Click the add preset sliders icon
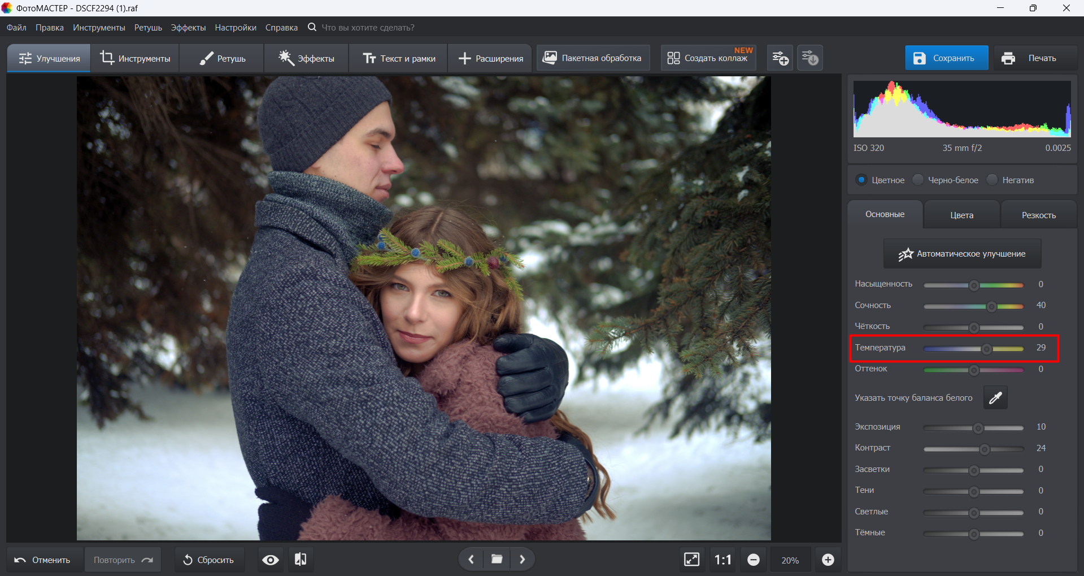 tap(780, 58)
